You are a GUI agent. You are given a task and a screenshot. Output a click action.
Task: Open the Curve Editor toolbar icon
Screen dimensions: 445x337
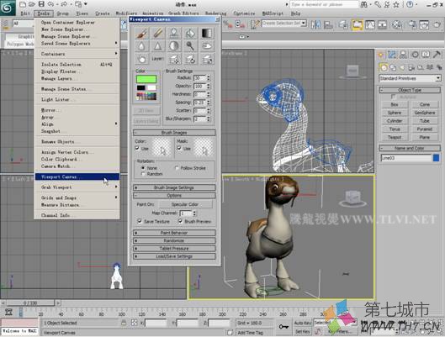click(370, 24)
